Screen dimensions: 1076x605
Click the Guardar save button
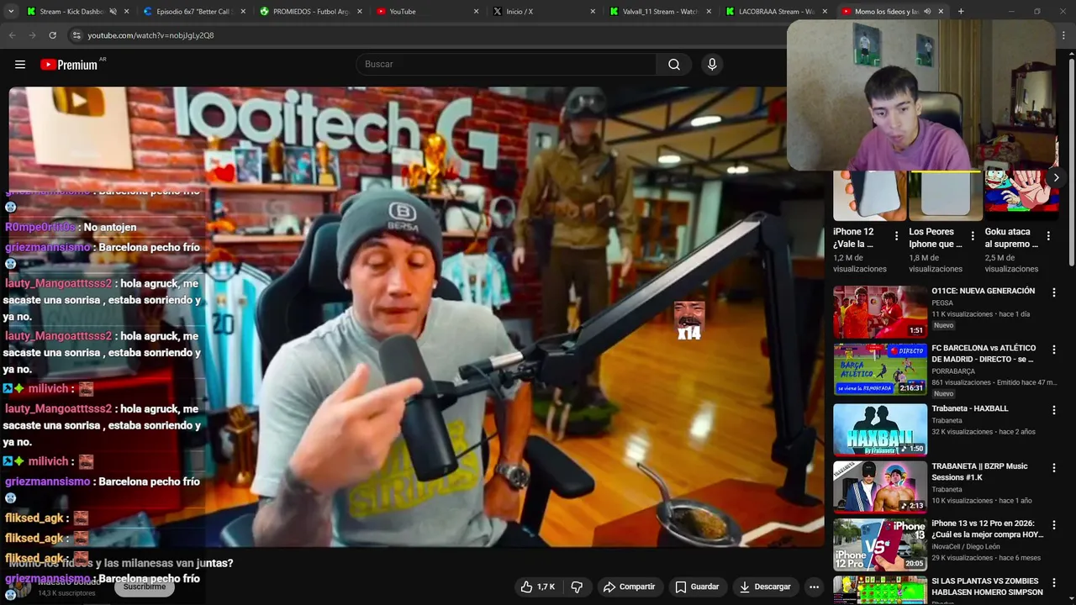click(x=697, y=587)
